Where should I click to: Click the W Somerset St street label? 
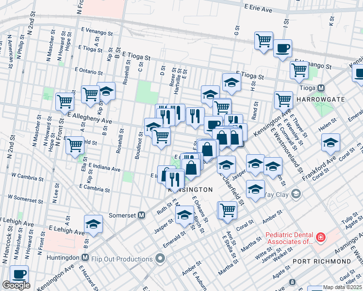pyautogui.click(x=25, y=199)
